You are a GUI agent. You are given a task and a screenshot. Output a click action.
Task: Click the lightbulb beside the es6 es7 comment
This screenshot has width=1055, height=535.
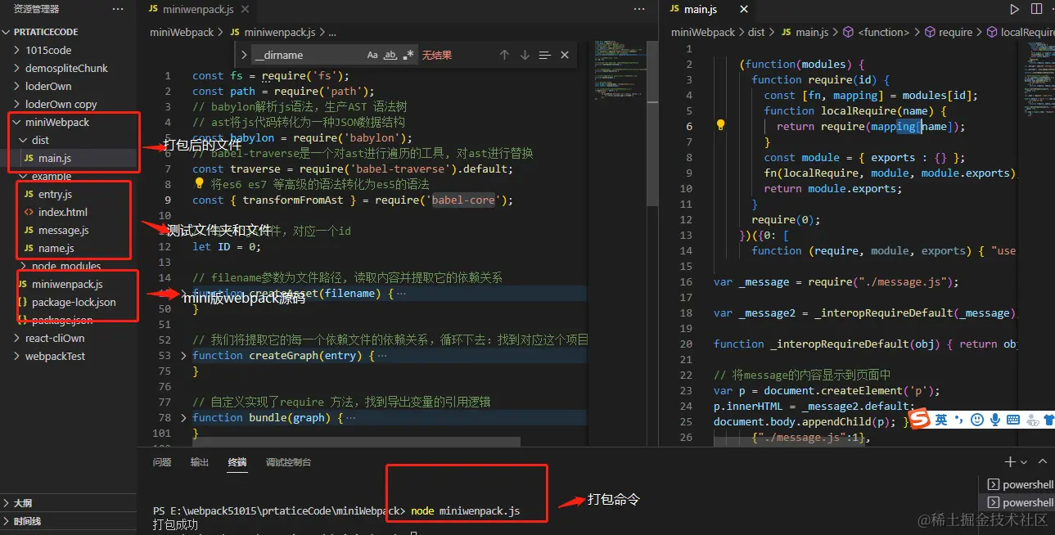pos(199,184)
